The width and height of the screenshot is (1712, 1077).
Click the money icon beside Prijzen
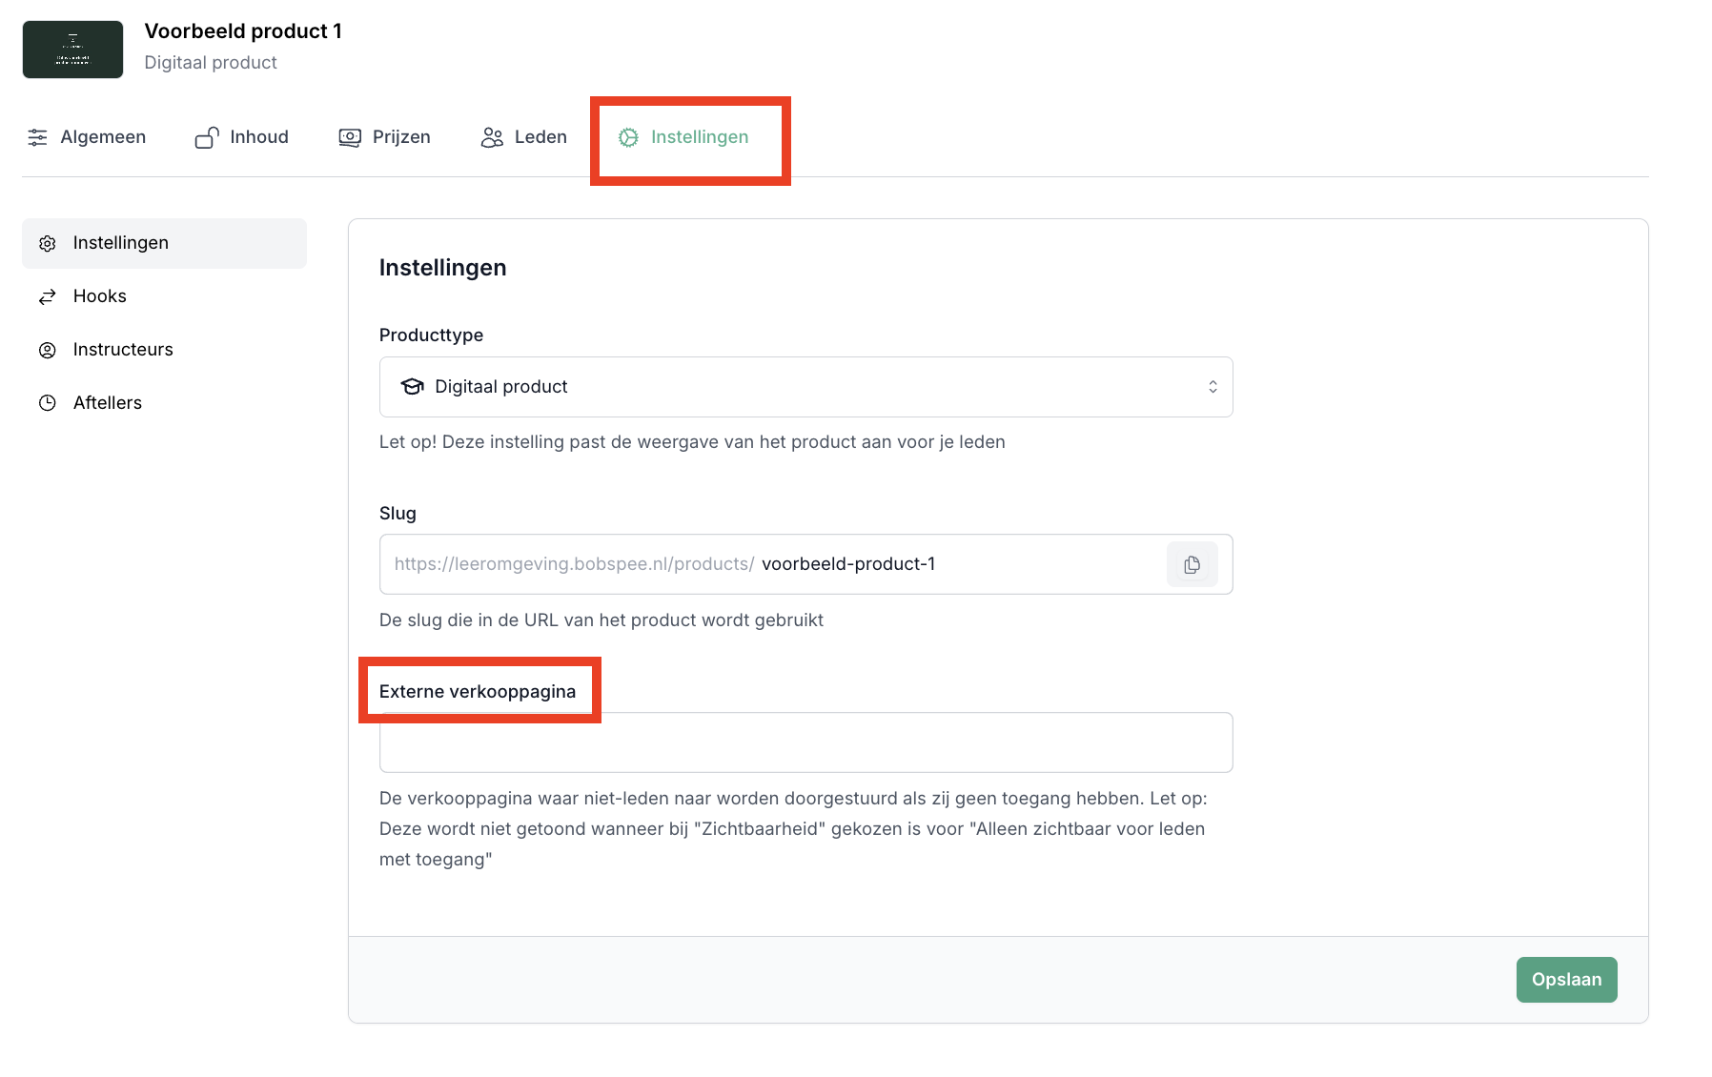pyautogui.click(x=350, y=137)
